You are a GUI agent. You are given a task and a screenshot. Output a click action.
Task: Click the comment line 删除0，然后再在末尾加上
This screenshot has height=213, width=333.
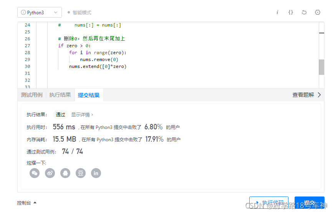click(x=91, y=39)
